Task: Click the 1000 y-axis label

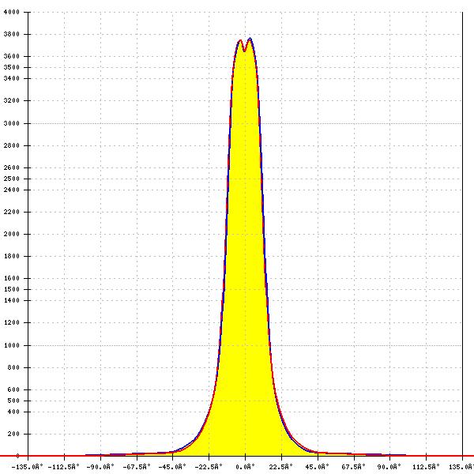Action: pos(12,345)
